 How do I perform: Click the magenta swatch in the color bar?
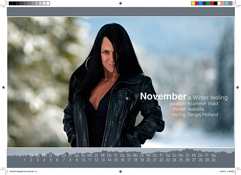pyautogui.click(x=197, y=3)
